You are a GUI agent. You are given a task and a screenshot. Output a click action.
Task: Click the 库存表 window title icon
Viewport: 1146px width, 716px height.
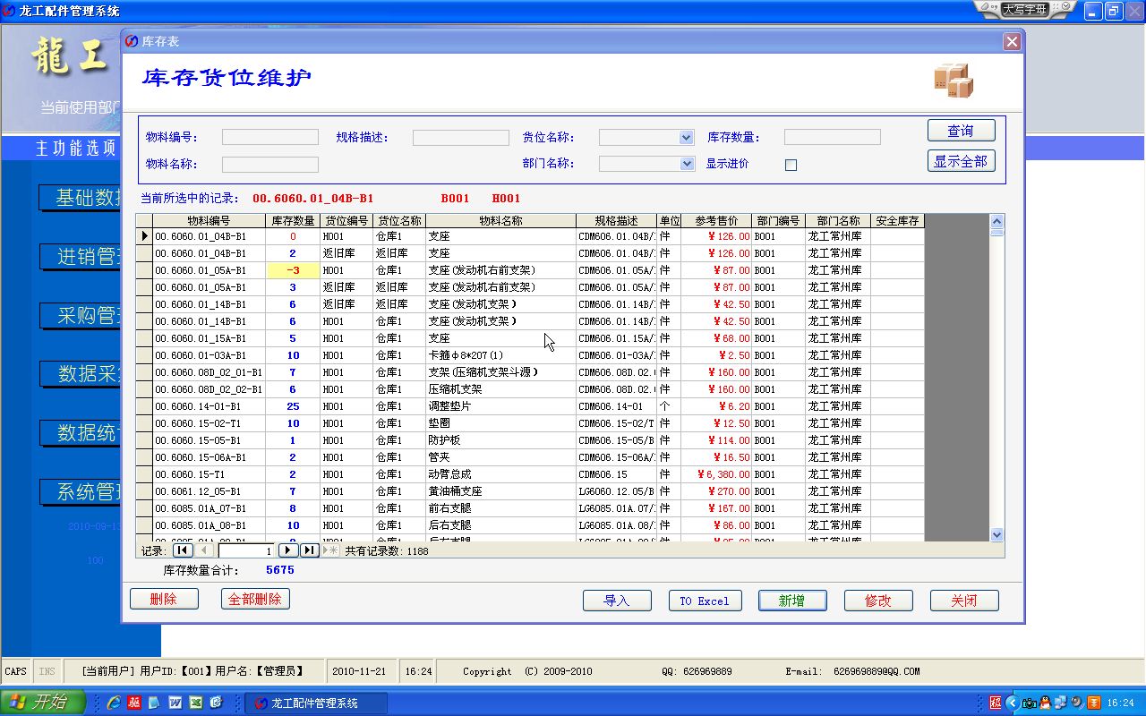pos(133,42)
